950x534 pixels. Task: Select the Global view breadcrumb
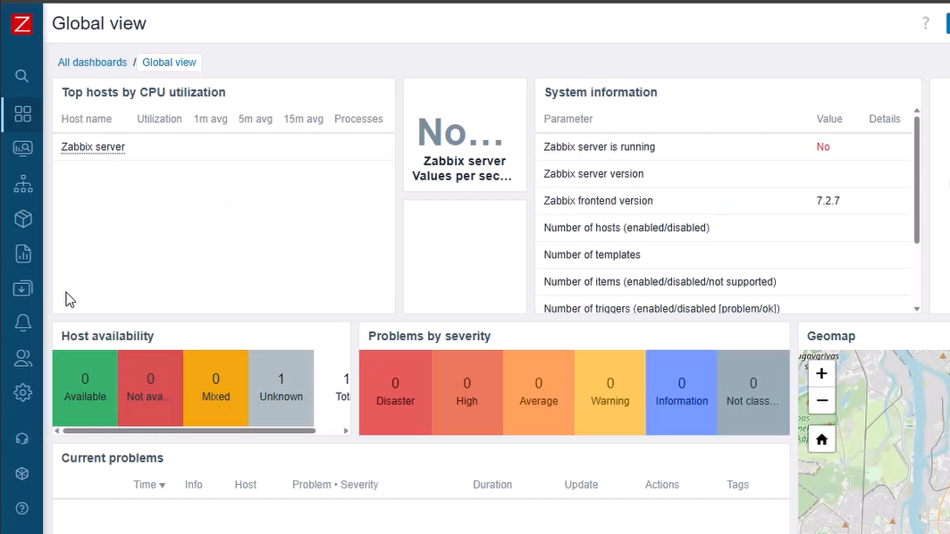169,63
